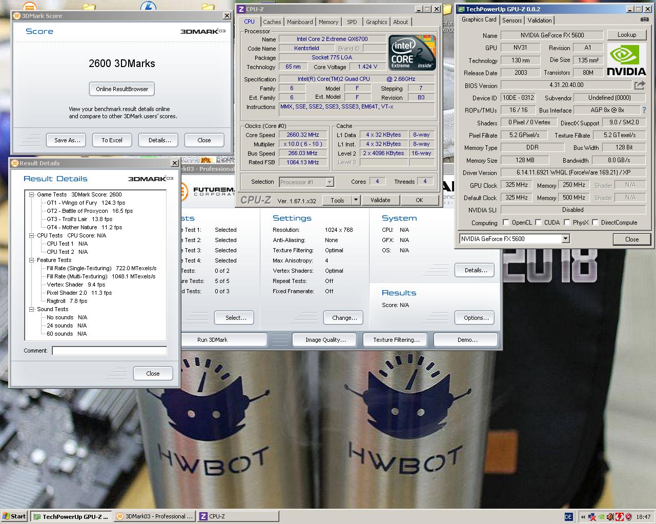
Task: Collapse the CPU Tests tree node
Action: tap(31, 235)
